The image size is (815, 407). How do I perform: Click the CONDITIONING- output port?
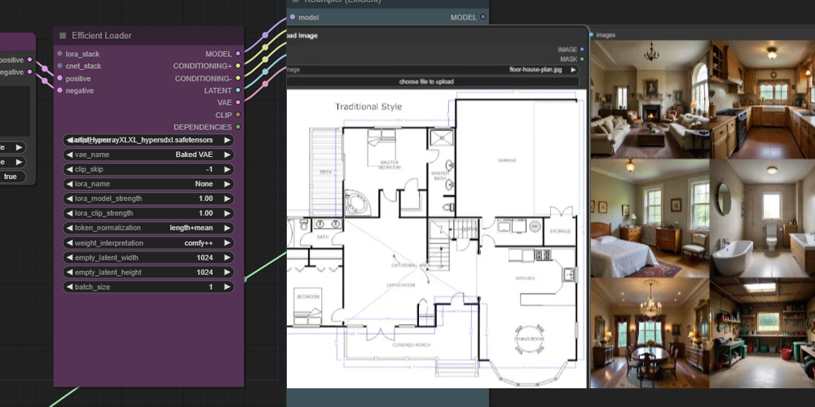pyautogui.click(x=238, y=78)
